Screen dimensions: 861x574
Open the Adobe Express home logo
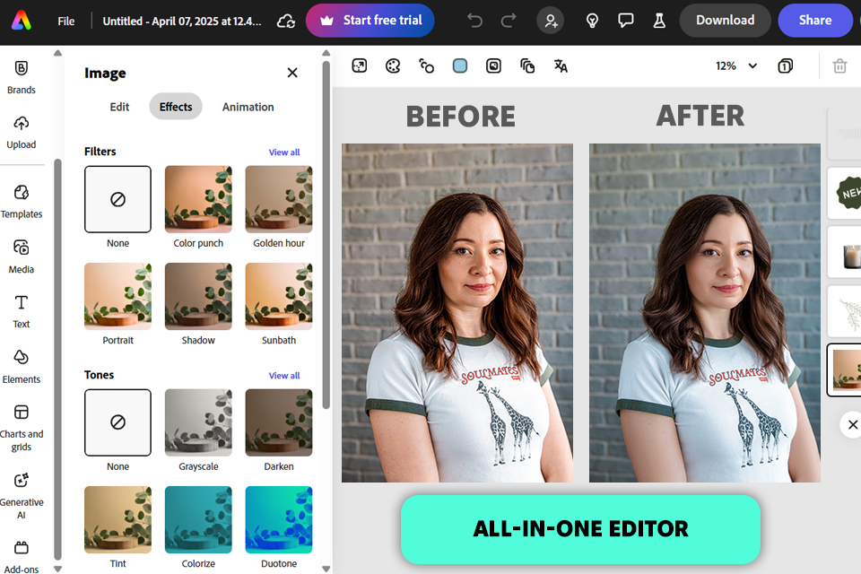click(22, 21)
